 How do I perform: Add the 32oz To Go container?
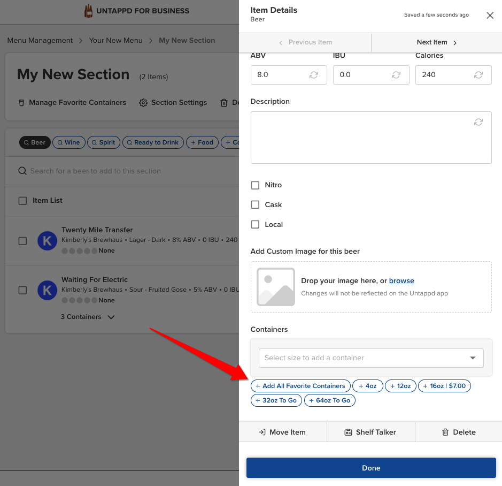pos(276,400)
